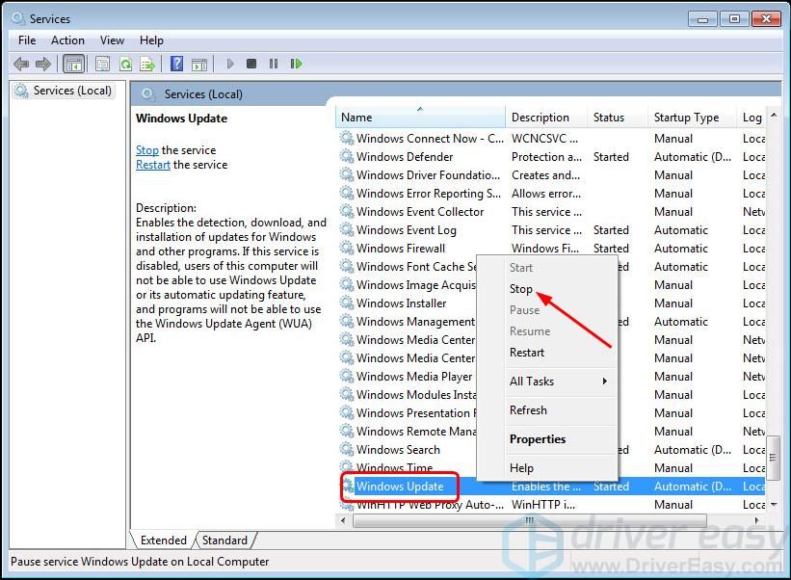Switch to the Standard tab
The width and height of the screenshot is (791, 580).
[x=224, y=540]
